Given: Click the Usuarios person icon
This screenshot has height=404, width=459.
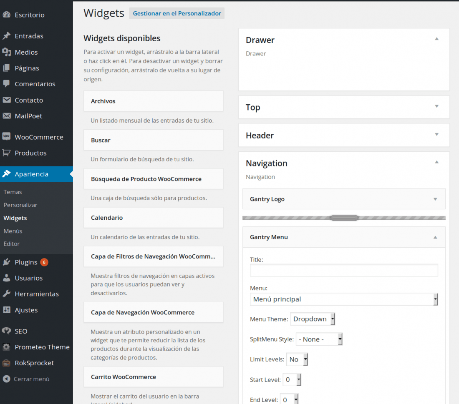Looking at the screenshot, I should 6,278.
